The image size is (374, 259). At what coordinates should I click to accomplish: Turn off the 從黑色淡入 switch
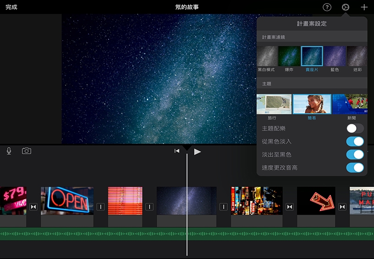(355, 142)
